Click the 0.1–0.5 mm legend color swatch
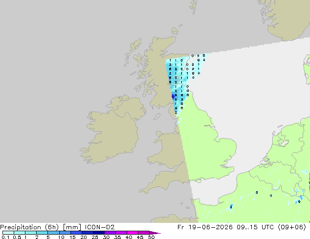Screen dimensions: 310x239 click(x=8, y=233)
